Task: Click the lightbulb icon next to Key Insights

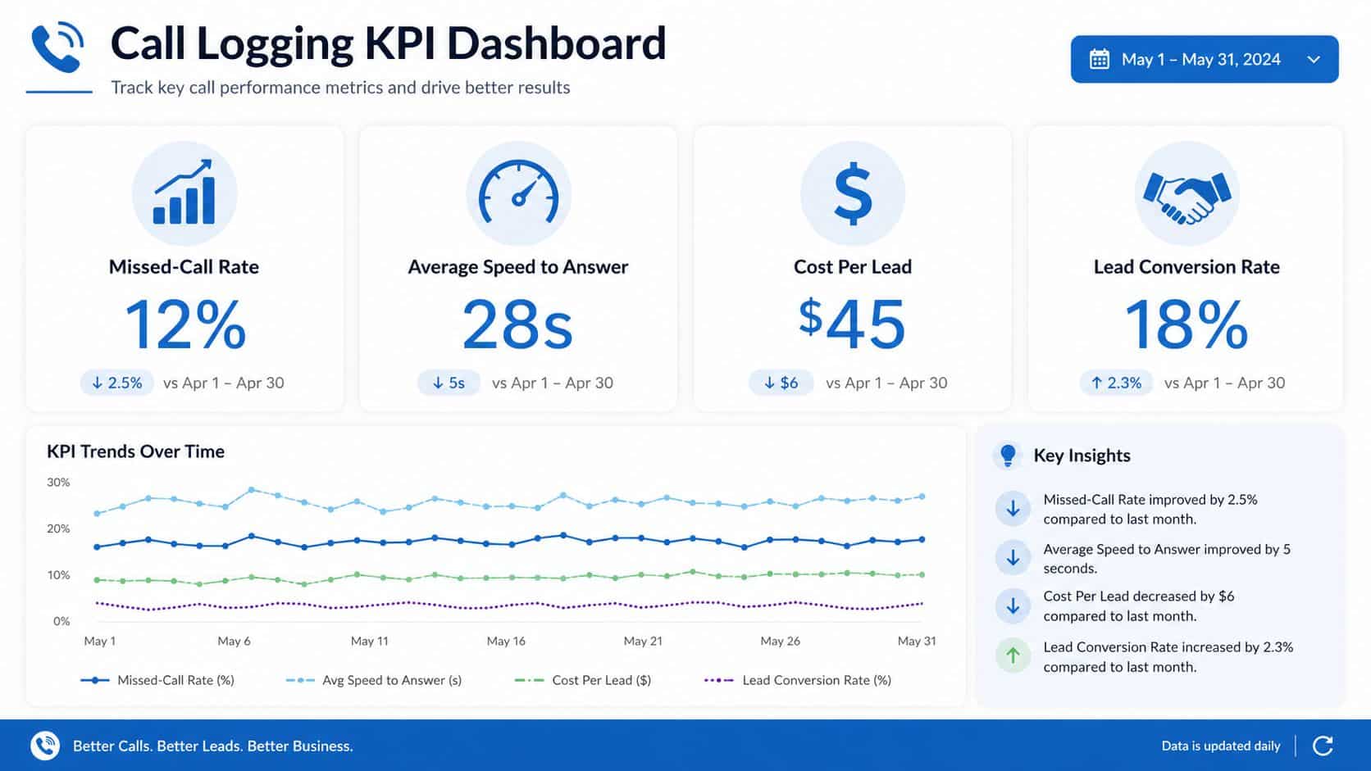Action: click(1009, 456)
